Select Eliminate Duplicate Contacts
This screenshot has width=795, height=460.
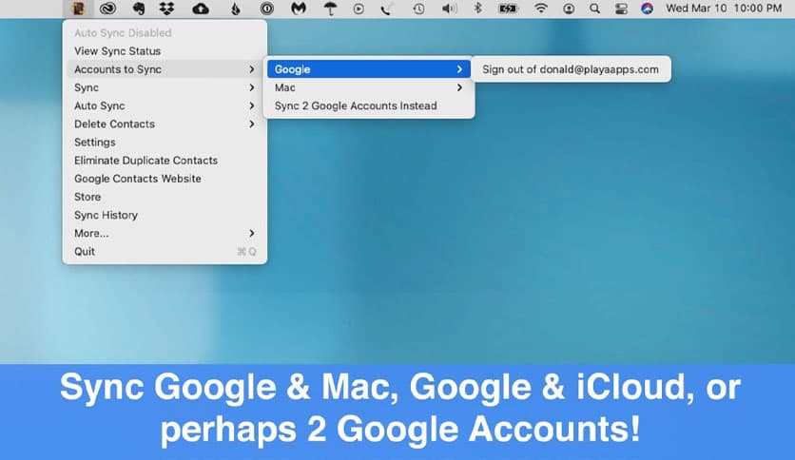[x=165, y=161]
